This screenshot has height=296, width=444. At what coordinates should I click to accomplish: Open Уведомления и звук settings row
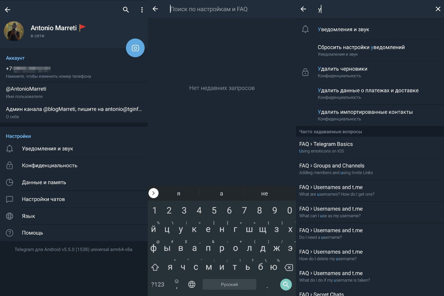point(74,149)
